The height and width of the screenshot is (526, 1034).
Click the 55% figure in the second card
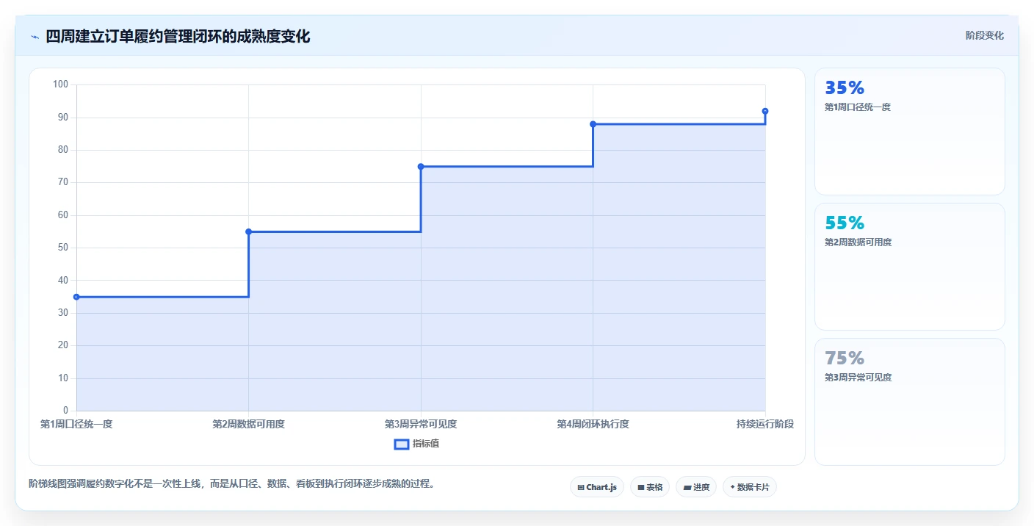(845, 223)
